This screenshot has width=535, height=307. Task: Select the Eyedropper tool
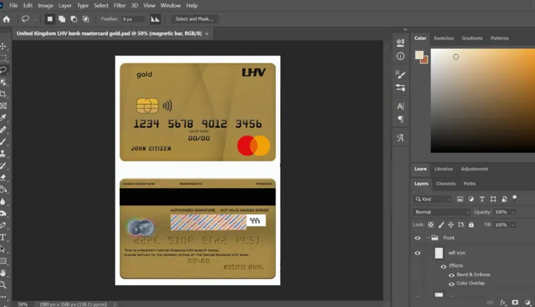point(4,118)
